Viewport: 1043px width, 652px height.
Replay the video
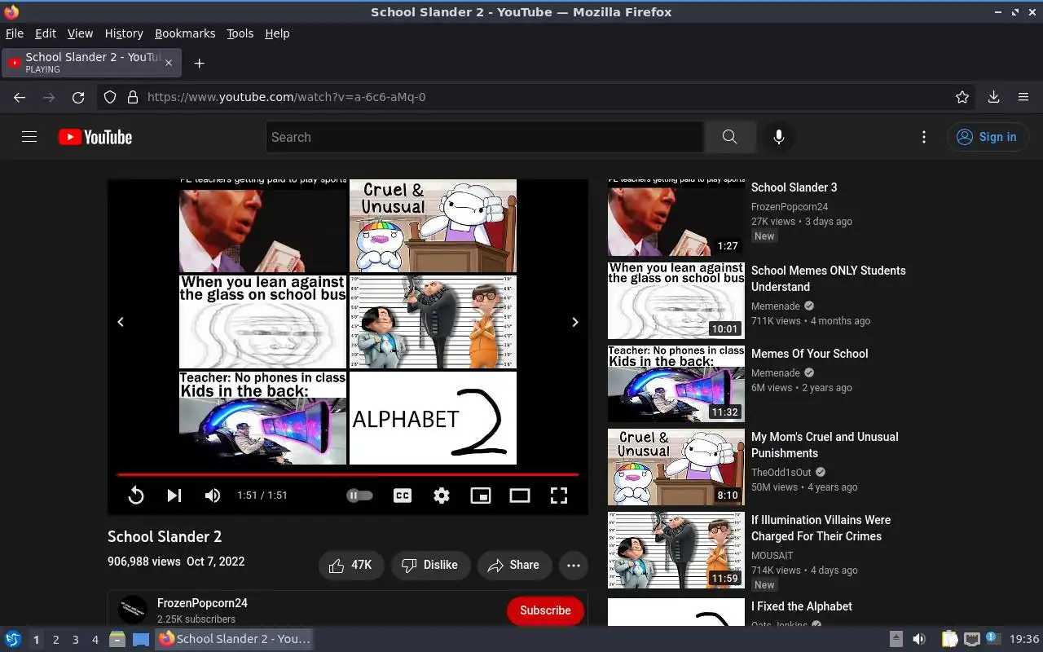pos(136,495)
